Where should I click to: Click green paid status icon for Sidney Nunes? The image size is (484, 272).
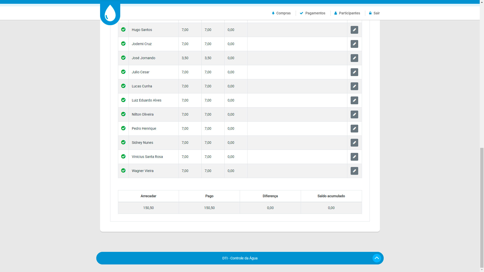click(x=123, y=142)
